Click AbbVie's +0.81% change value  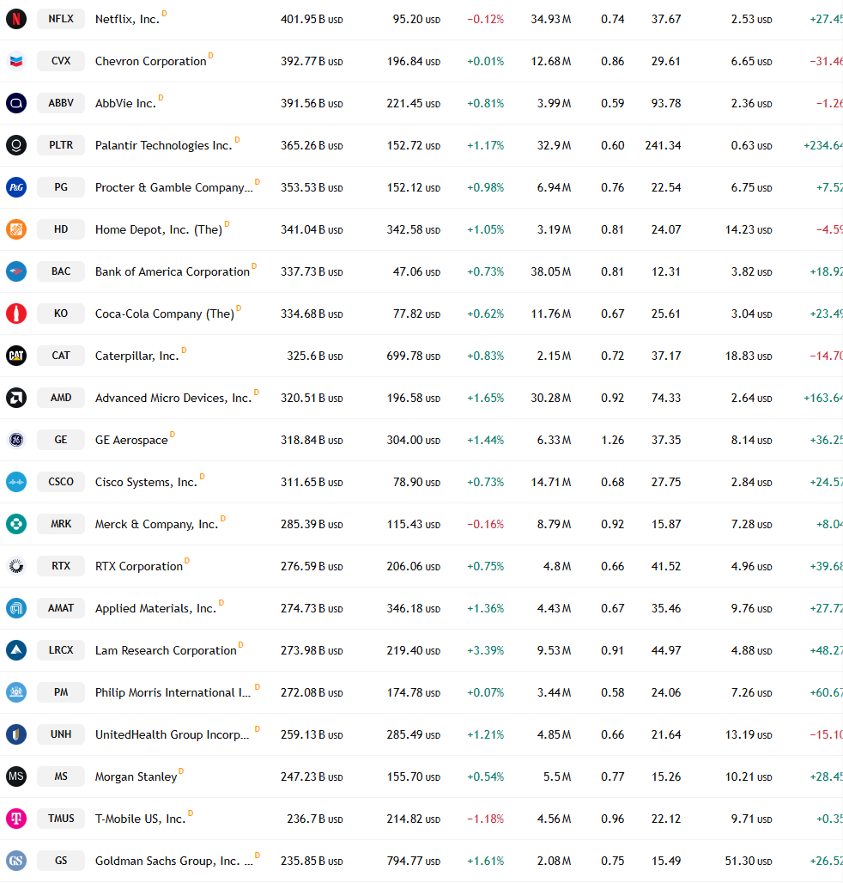pyautogui.click(x=486, y=103)
